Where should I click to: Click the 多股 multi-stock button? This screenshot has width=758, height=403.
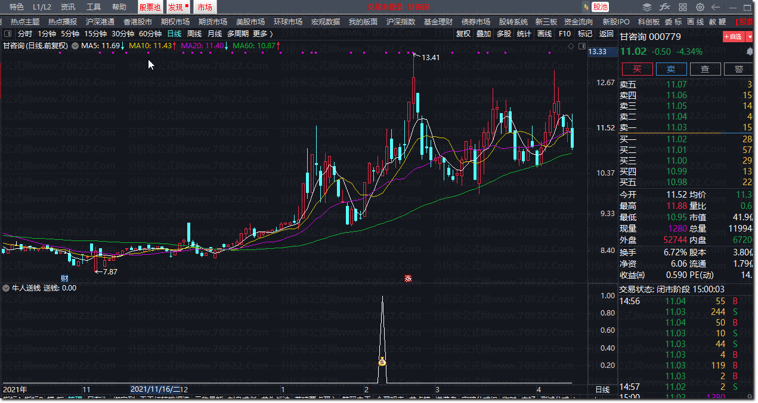pos(504,34)
